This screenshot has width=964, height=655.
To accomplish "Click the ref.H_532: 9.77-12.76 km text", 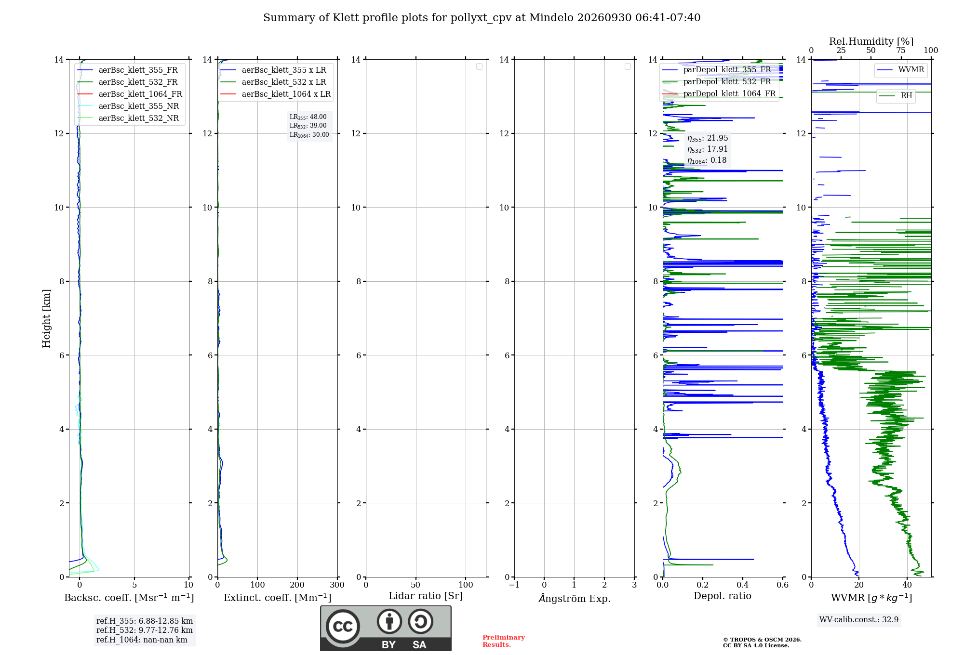I will tap(145, 630).
